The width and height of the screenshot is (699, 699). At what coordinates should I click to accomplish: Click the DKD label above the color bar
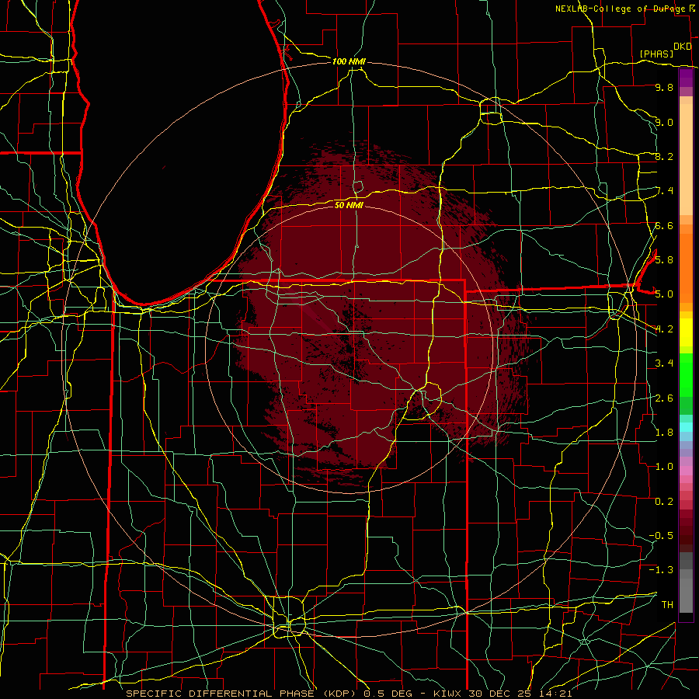(683, 47)
